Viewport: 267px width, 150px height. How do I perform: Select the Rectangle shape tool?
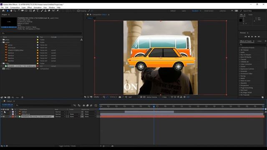(x=30, y=11)
